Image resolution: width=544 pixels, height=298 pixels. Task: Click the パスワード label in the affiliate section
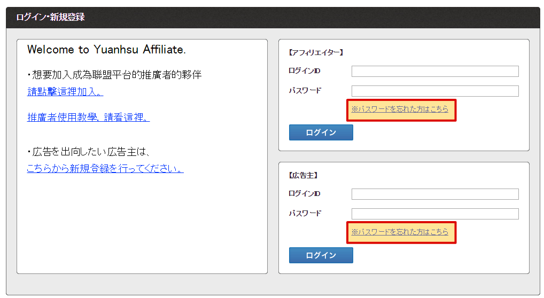305,91
